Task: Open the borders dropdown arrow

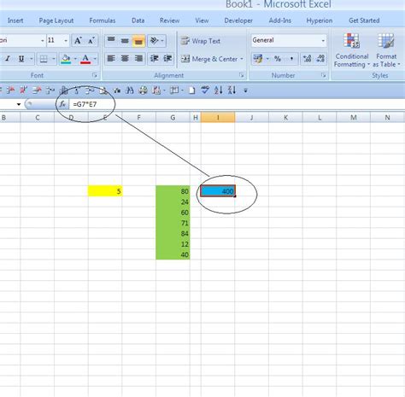Action: 53,59
